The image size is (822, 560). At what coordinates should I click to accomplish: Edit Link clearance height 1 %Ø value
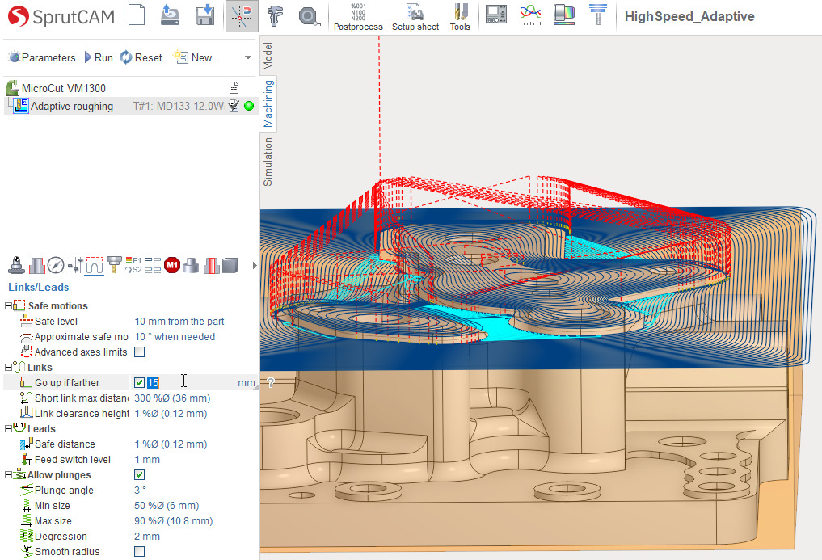coord(171,413)
